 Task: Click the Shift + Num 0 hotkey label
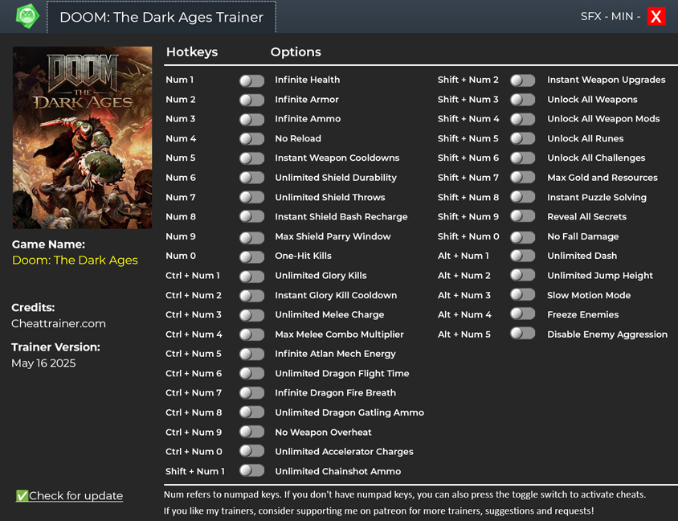[x=468, y=236]
